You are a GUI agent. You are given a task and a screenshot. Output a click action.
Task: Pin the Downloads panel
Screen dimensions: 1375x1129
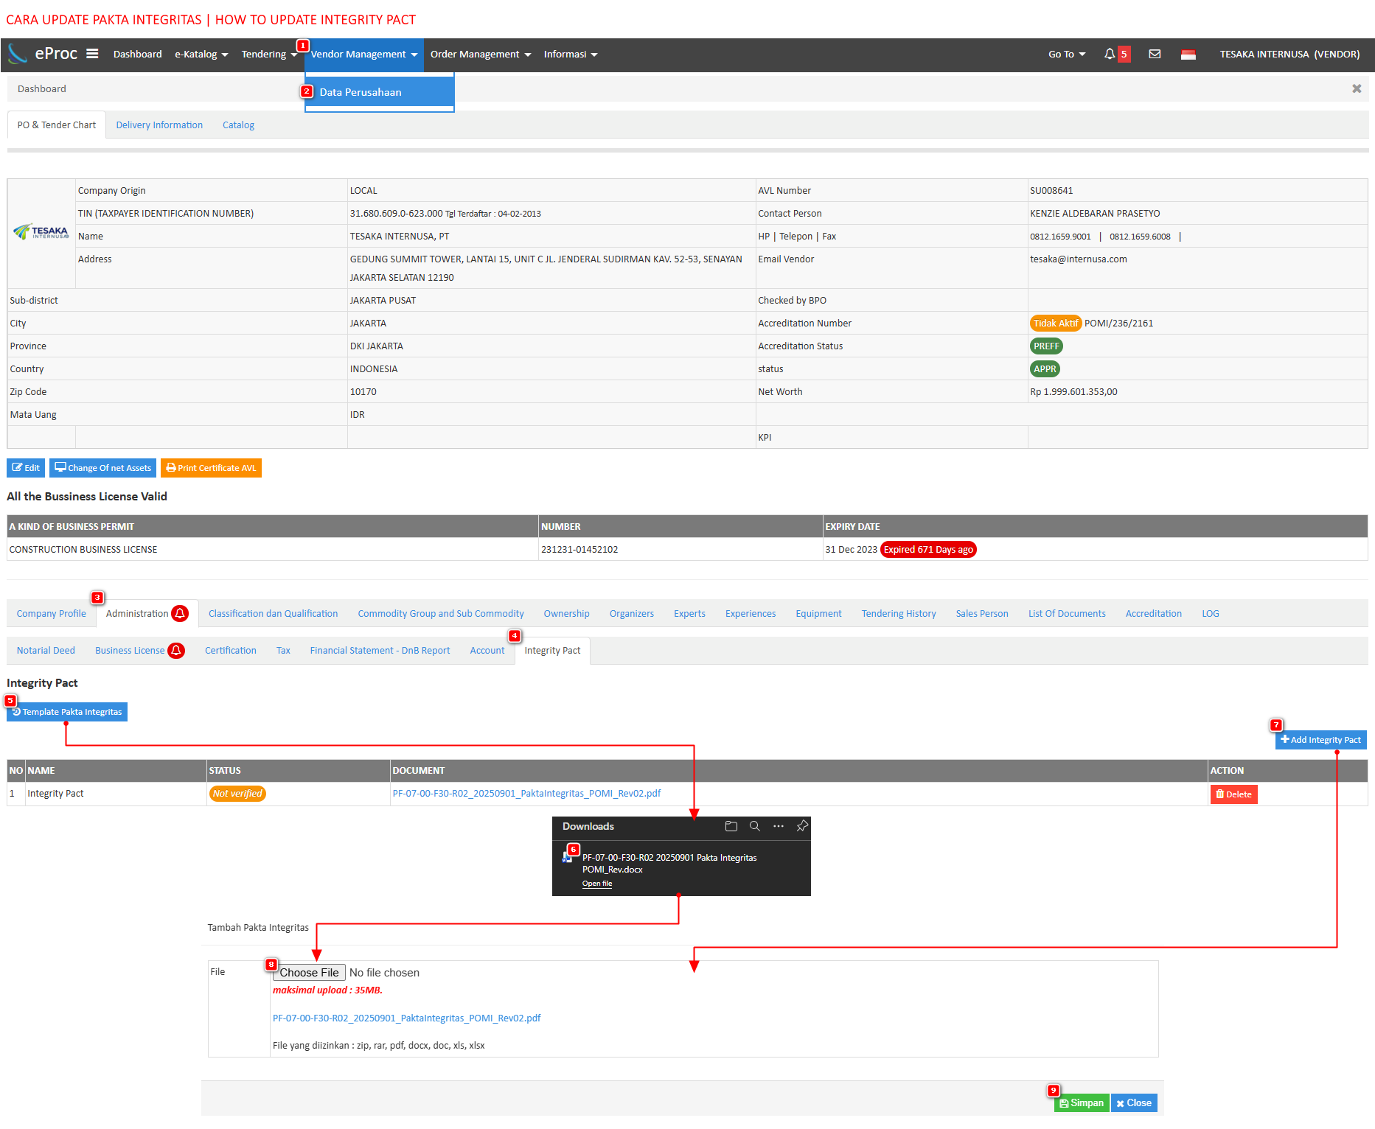tap(802, 826)
